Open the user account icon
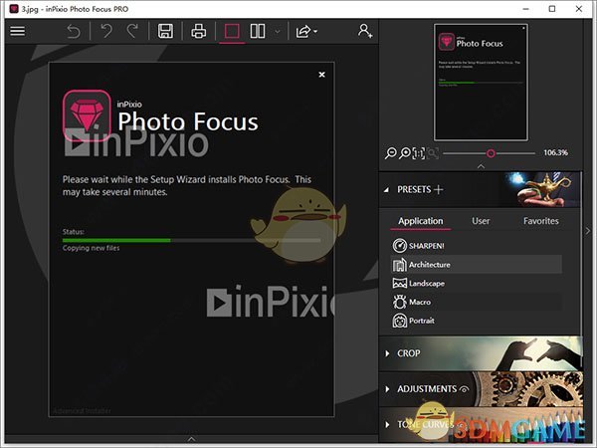 point(365,31)
